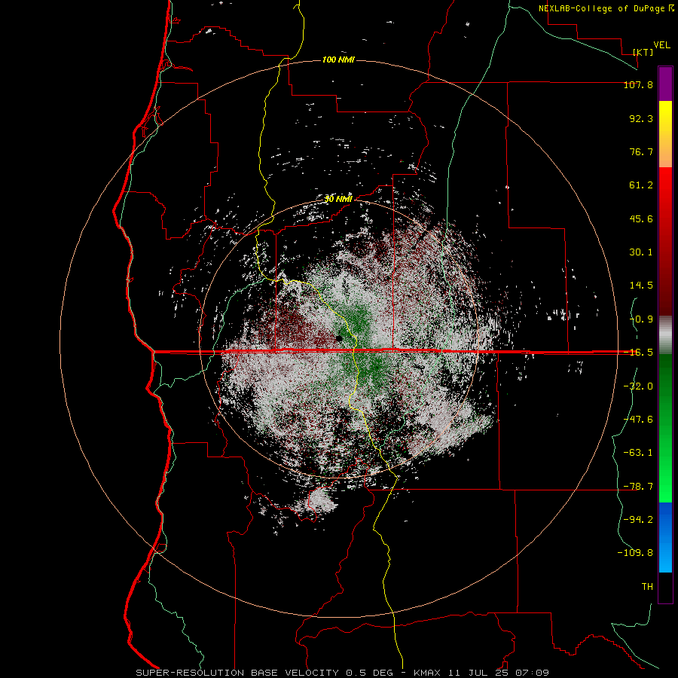Click the -47.6 velocity scale value
The height and width of the screenshot is (678, 678).
(x=638, y=420)
